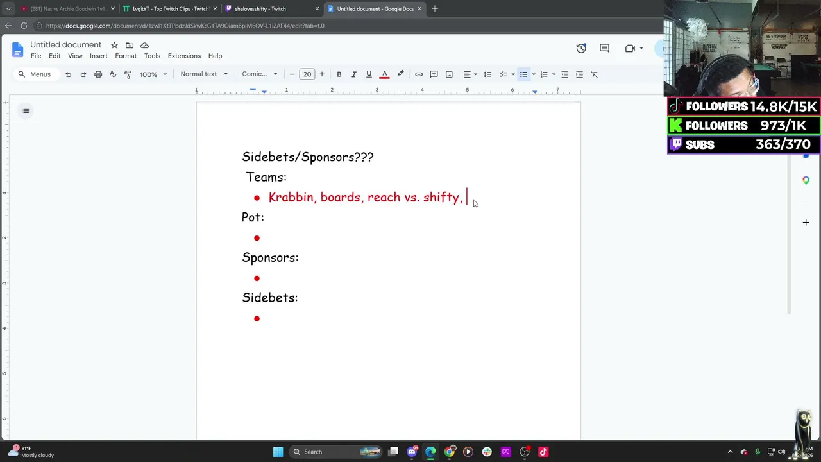Screen dimensions: 821x462
Task: Run spelling and grammar check icon
Action: pos(113,74)
